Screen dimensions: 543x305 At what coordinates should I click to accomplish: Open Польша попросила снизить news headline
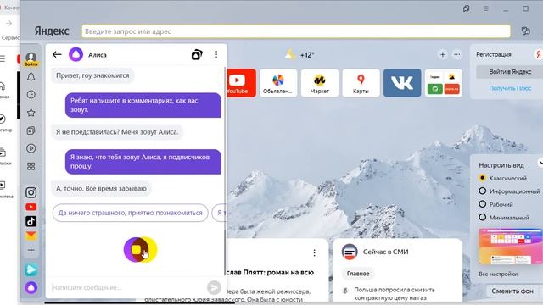coord(395,294)
